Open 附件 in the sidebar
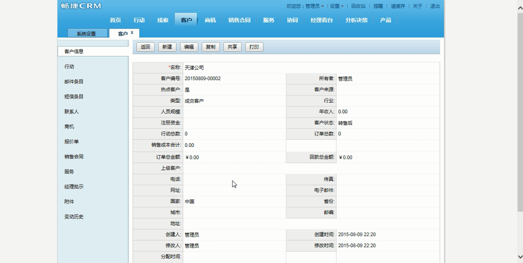523x263 pixels. (x=69, y=202)
